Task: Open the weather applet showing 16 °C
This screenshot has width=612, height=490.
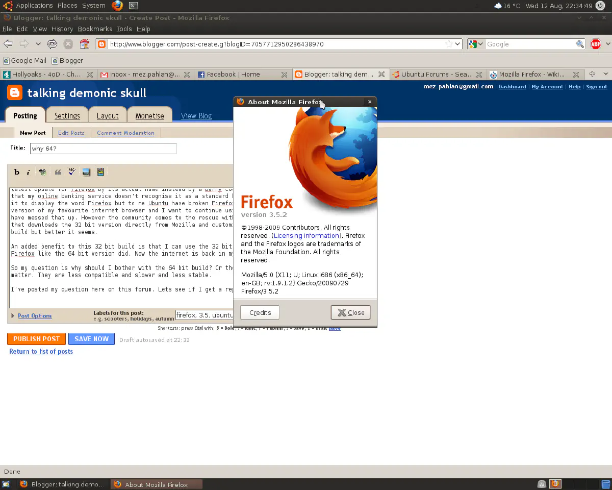Action: 507,6
